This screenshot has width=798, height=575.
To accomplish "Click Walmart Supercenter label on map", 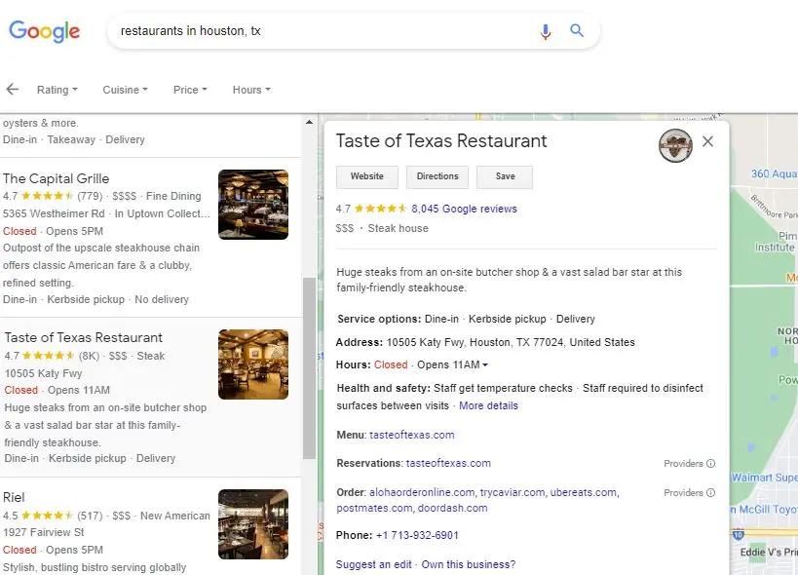I will [765, 478].
